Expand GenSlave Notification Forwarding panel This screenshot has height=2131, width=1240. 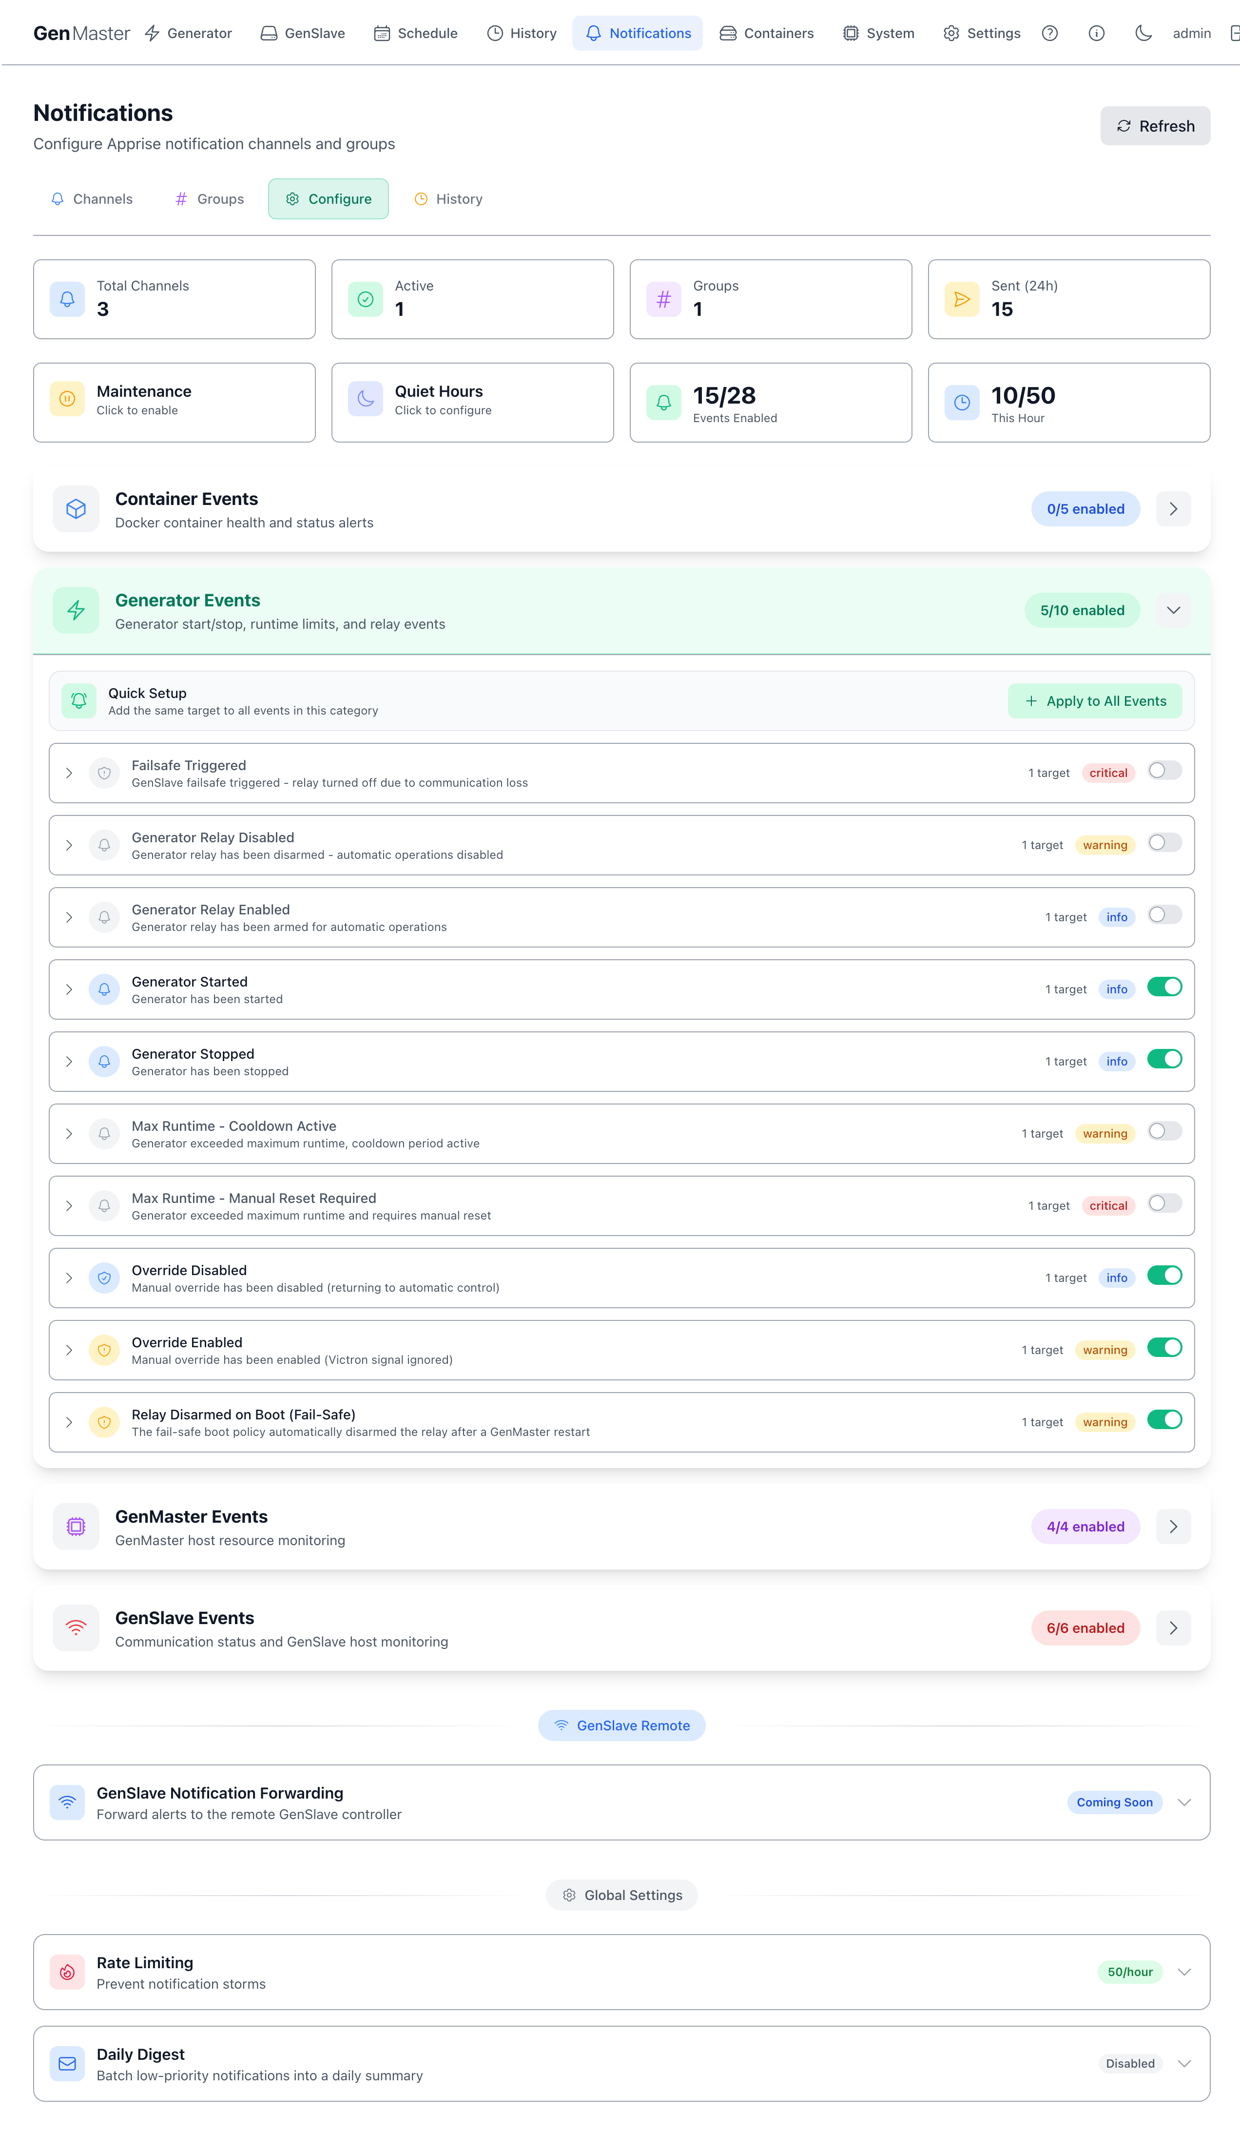[x=1184, y=1803]
